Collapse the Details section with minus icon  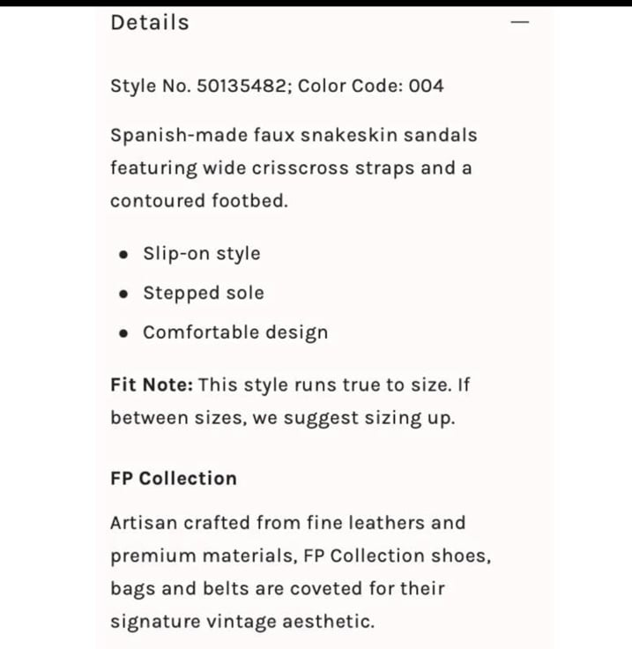[x=520, y=22]
